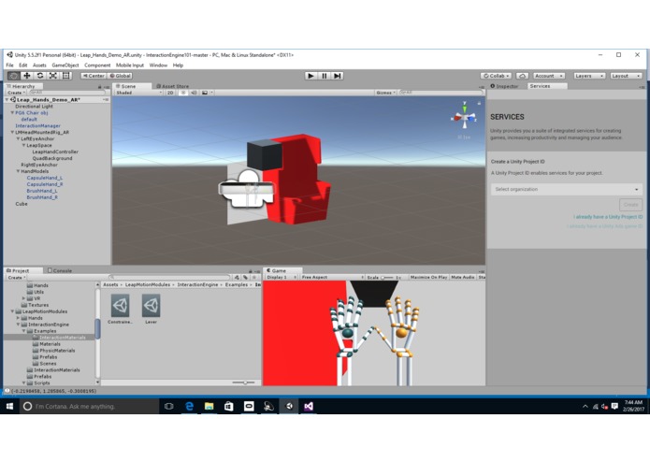The height and width of the screenshot is (462, 650).
Task: Open the Layout dropdown
Action: coord(626,76)
